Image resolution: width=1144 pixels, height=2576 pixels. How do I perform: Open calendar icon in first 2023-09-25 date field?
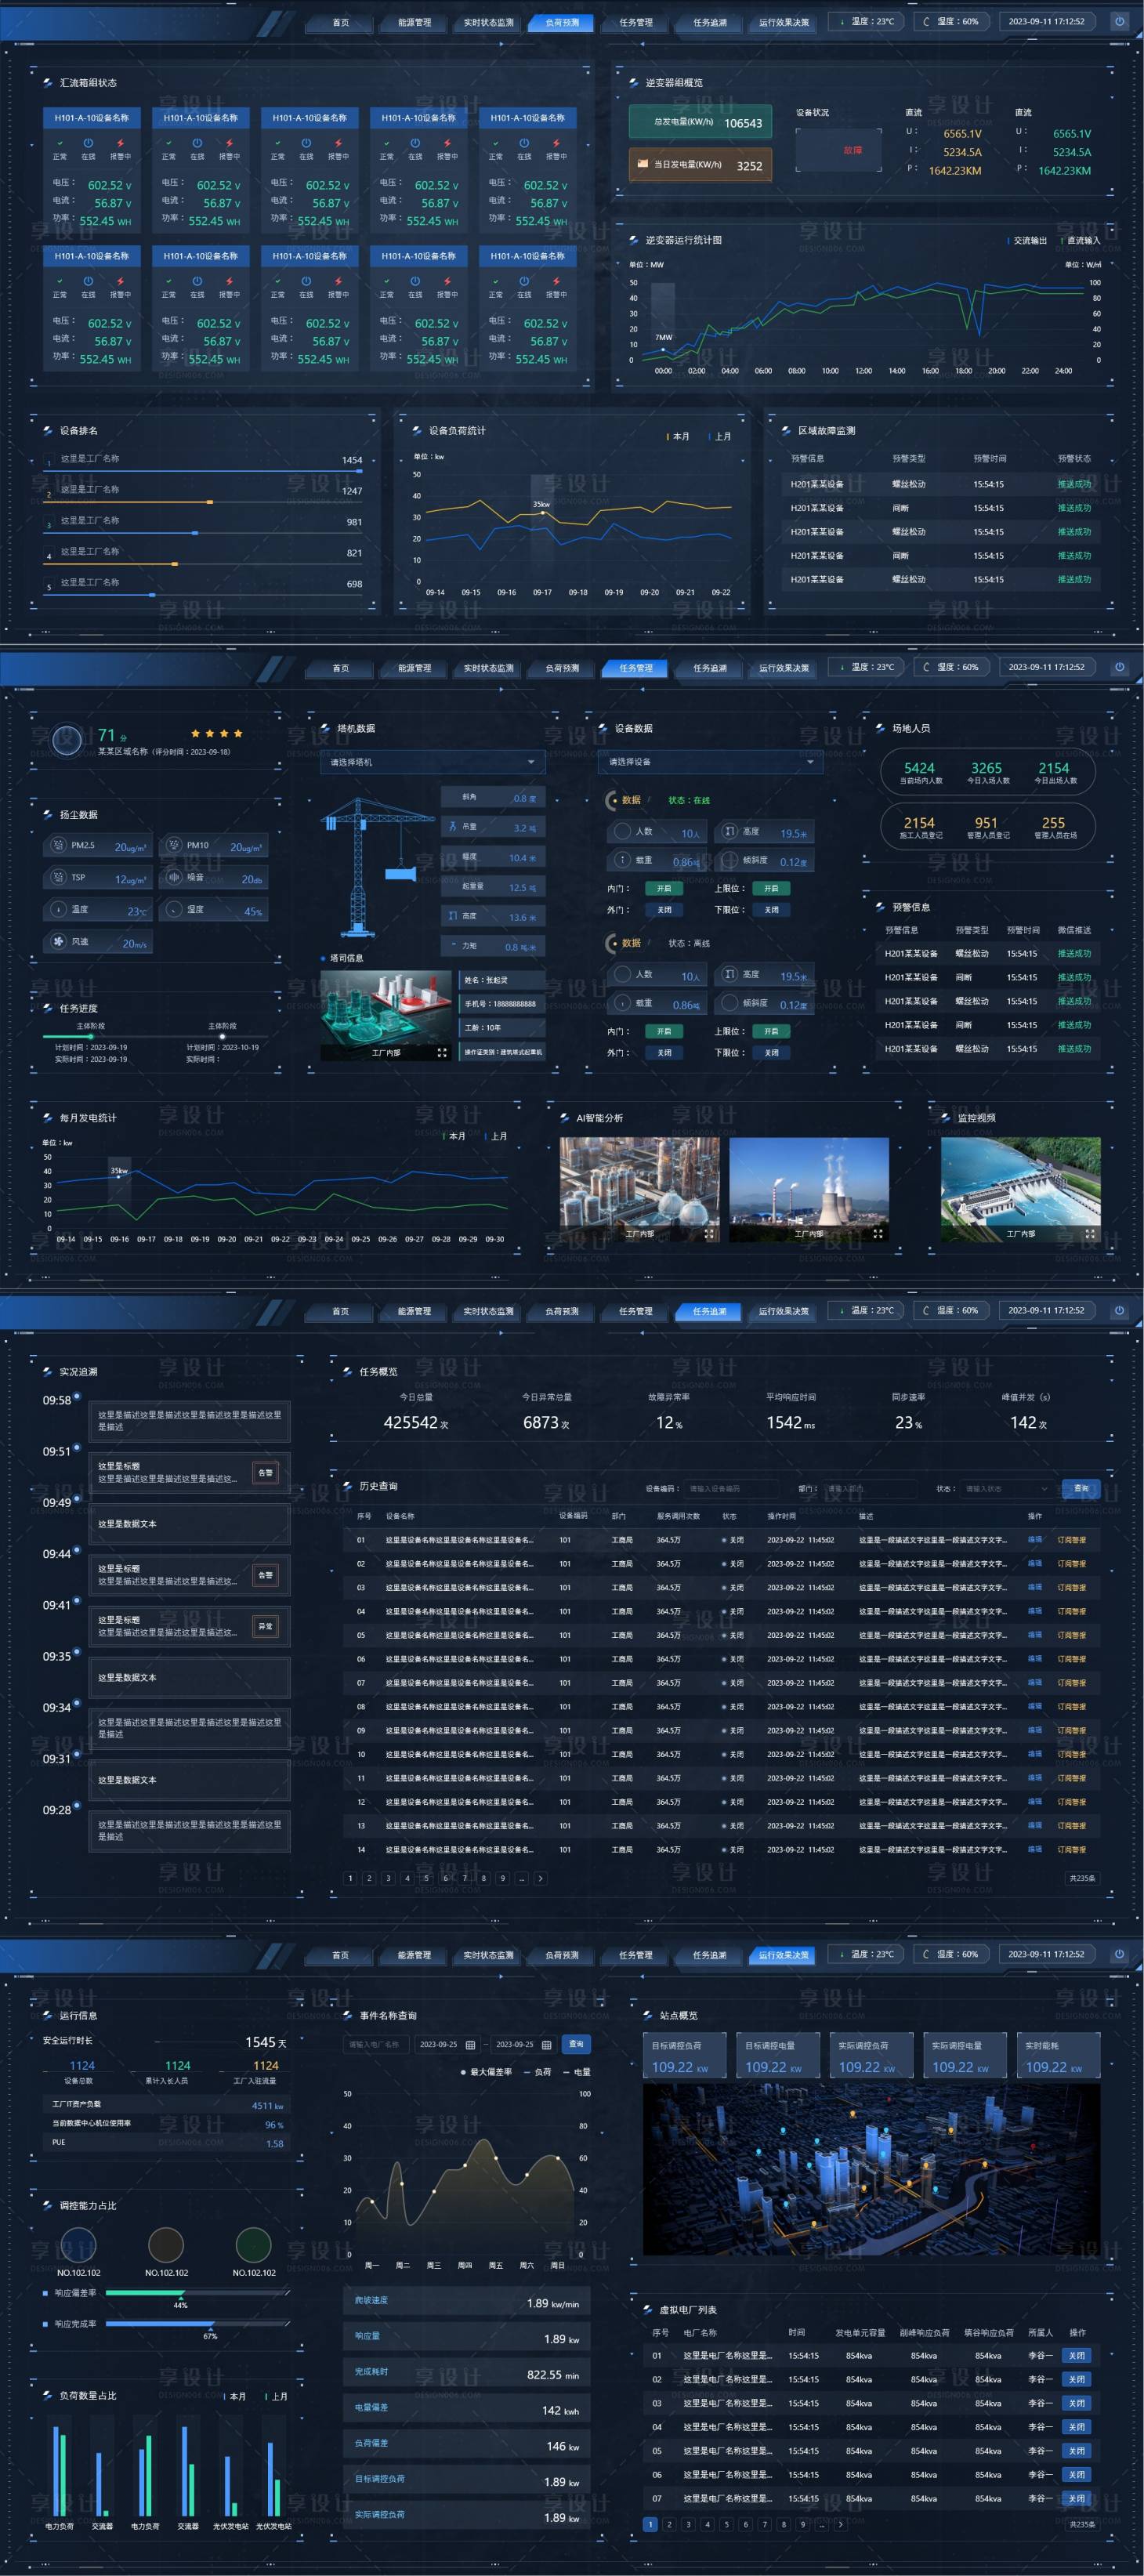pos(470,2045)
